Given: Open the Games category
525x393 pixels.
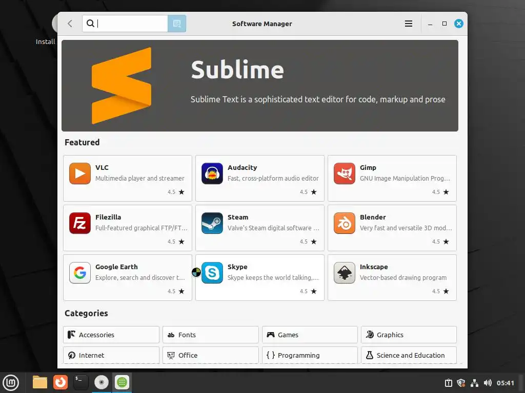Looking at the screenshot, I should pos(310,335).
